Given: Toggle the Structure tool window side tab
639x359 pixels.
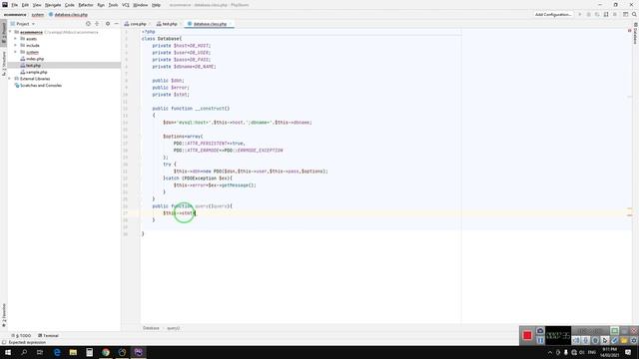Looking at the screenshot, I should tap(4, 63).
